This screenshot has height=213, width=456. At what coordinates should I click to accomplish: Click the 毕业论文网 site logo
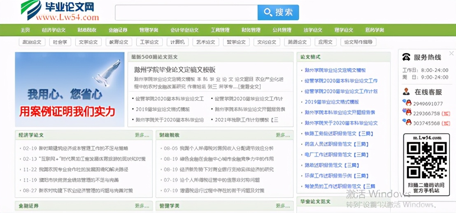point(60,11)
